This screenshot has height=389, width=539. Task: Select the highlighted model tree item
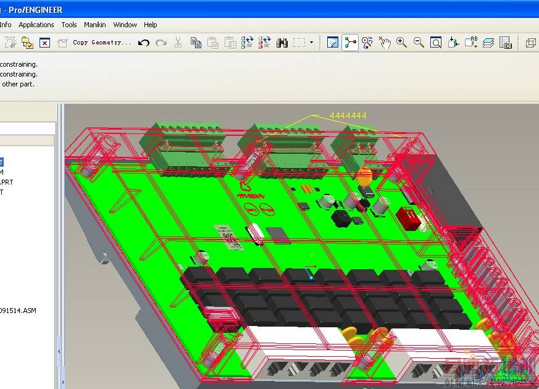point(2,162)
